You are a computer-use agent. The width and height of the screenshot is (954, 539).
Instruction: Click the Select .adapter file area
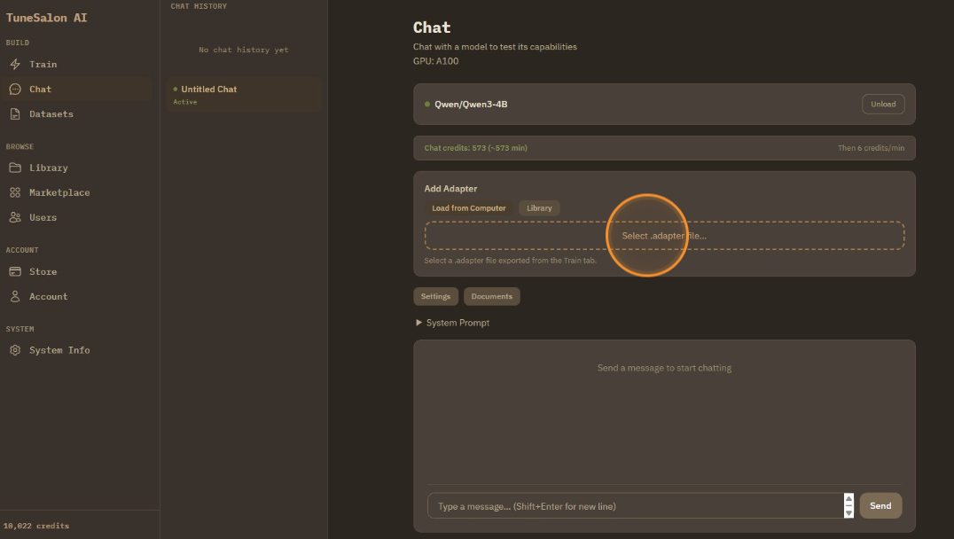pos(664,235)
